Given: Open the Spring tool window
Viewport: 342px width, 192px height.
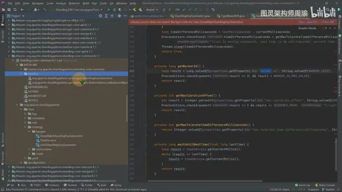Looking at the screenshot, I should pos(116,185).
